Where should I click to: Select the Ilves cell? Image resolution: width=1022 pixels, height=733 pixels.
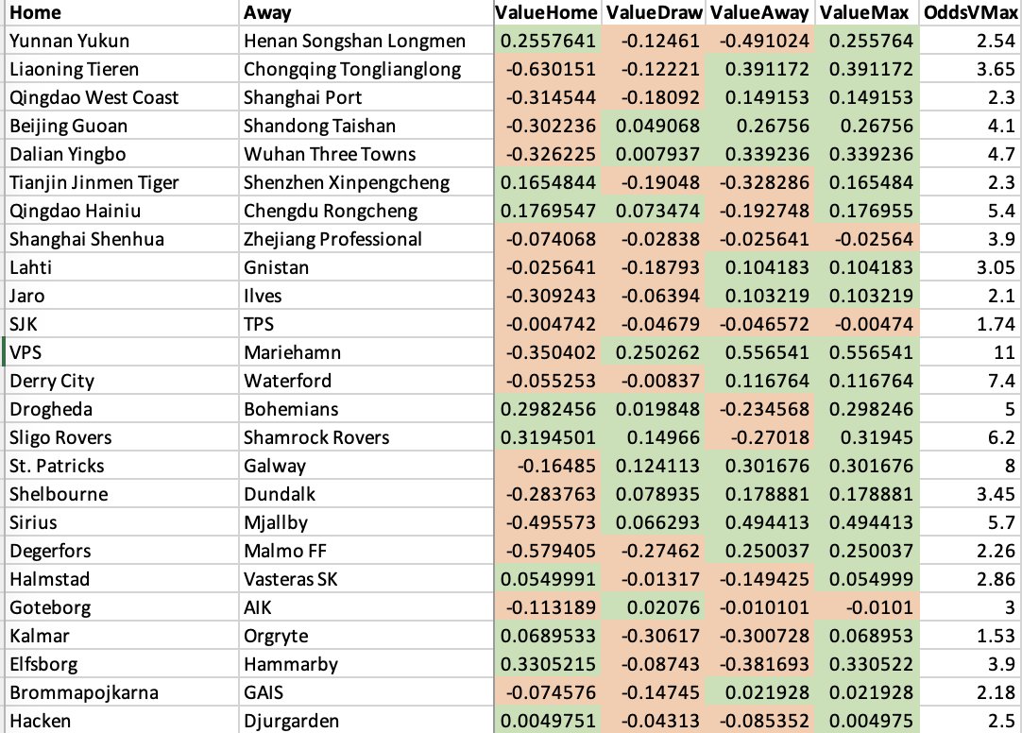[366, 296]
